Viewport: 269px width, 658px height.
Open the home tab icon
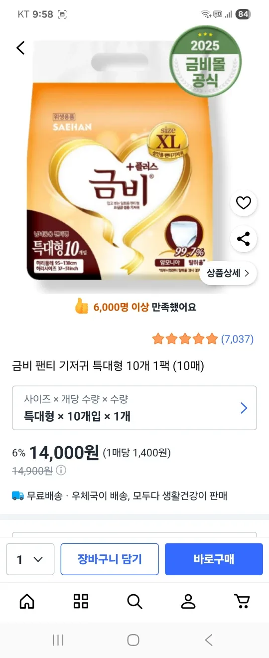click(x=27, y=601)
